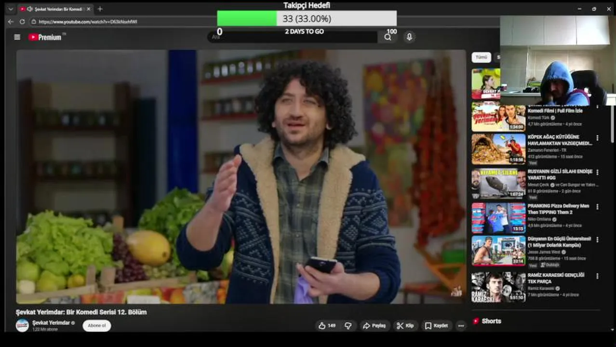The width and height of the screenshot is (616, 347).
Task: Open Dünyanın En Güçlü Üniversitesi thumbnail
Action: pos(498,250)
